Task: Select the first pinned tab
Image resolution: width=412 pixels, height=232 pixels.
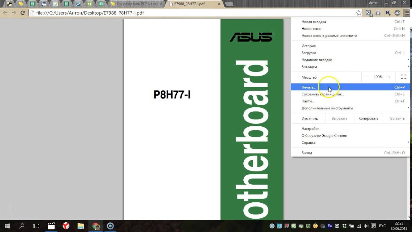Action: point(10,4)
